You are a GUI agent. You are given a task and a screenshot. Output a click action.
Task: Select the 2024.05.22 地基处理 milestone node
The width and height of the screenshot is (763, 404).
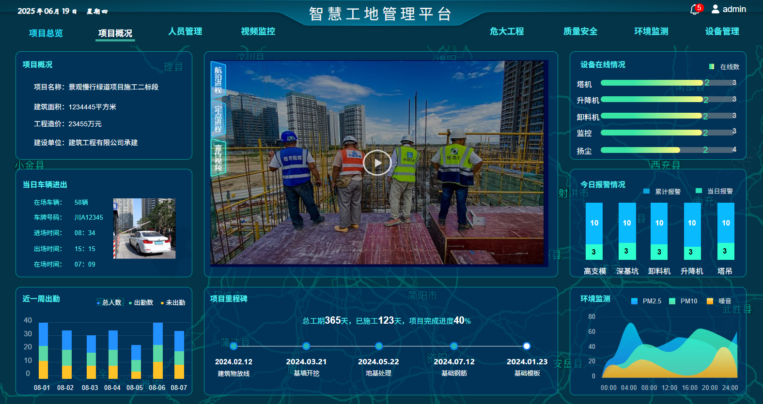[x=379, y=346]
